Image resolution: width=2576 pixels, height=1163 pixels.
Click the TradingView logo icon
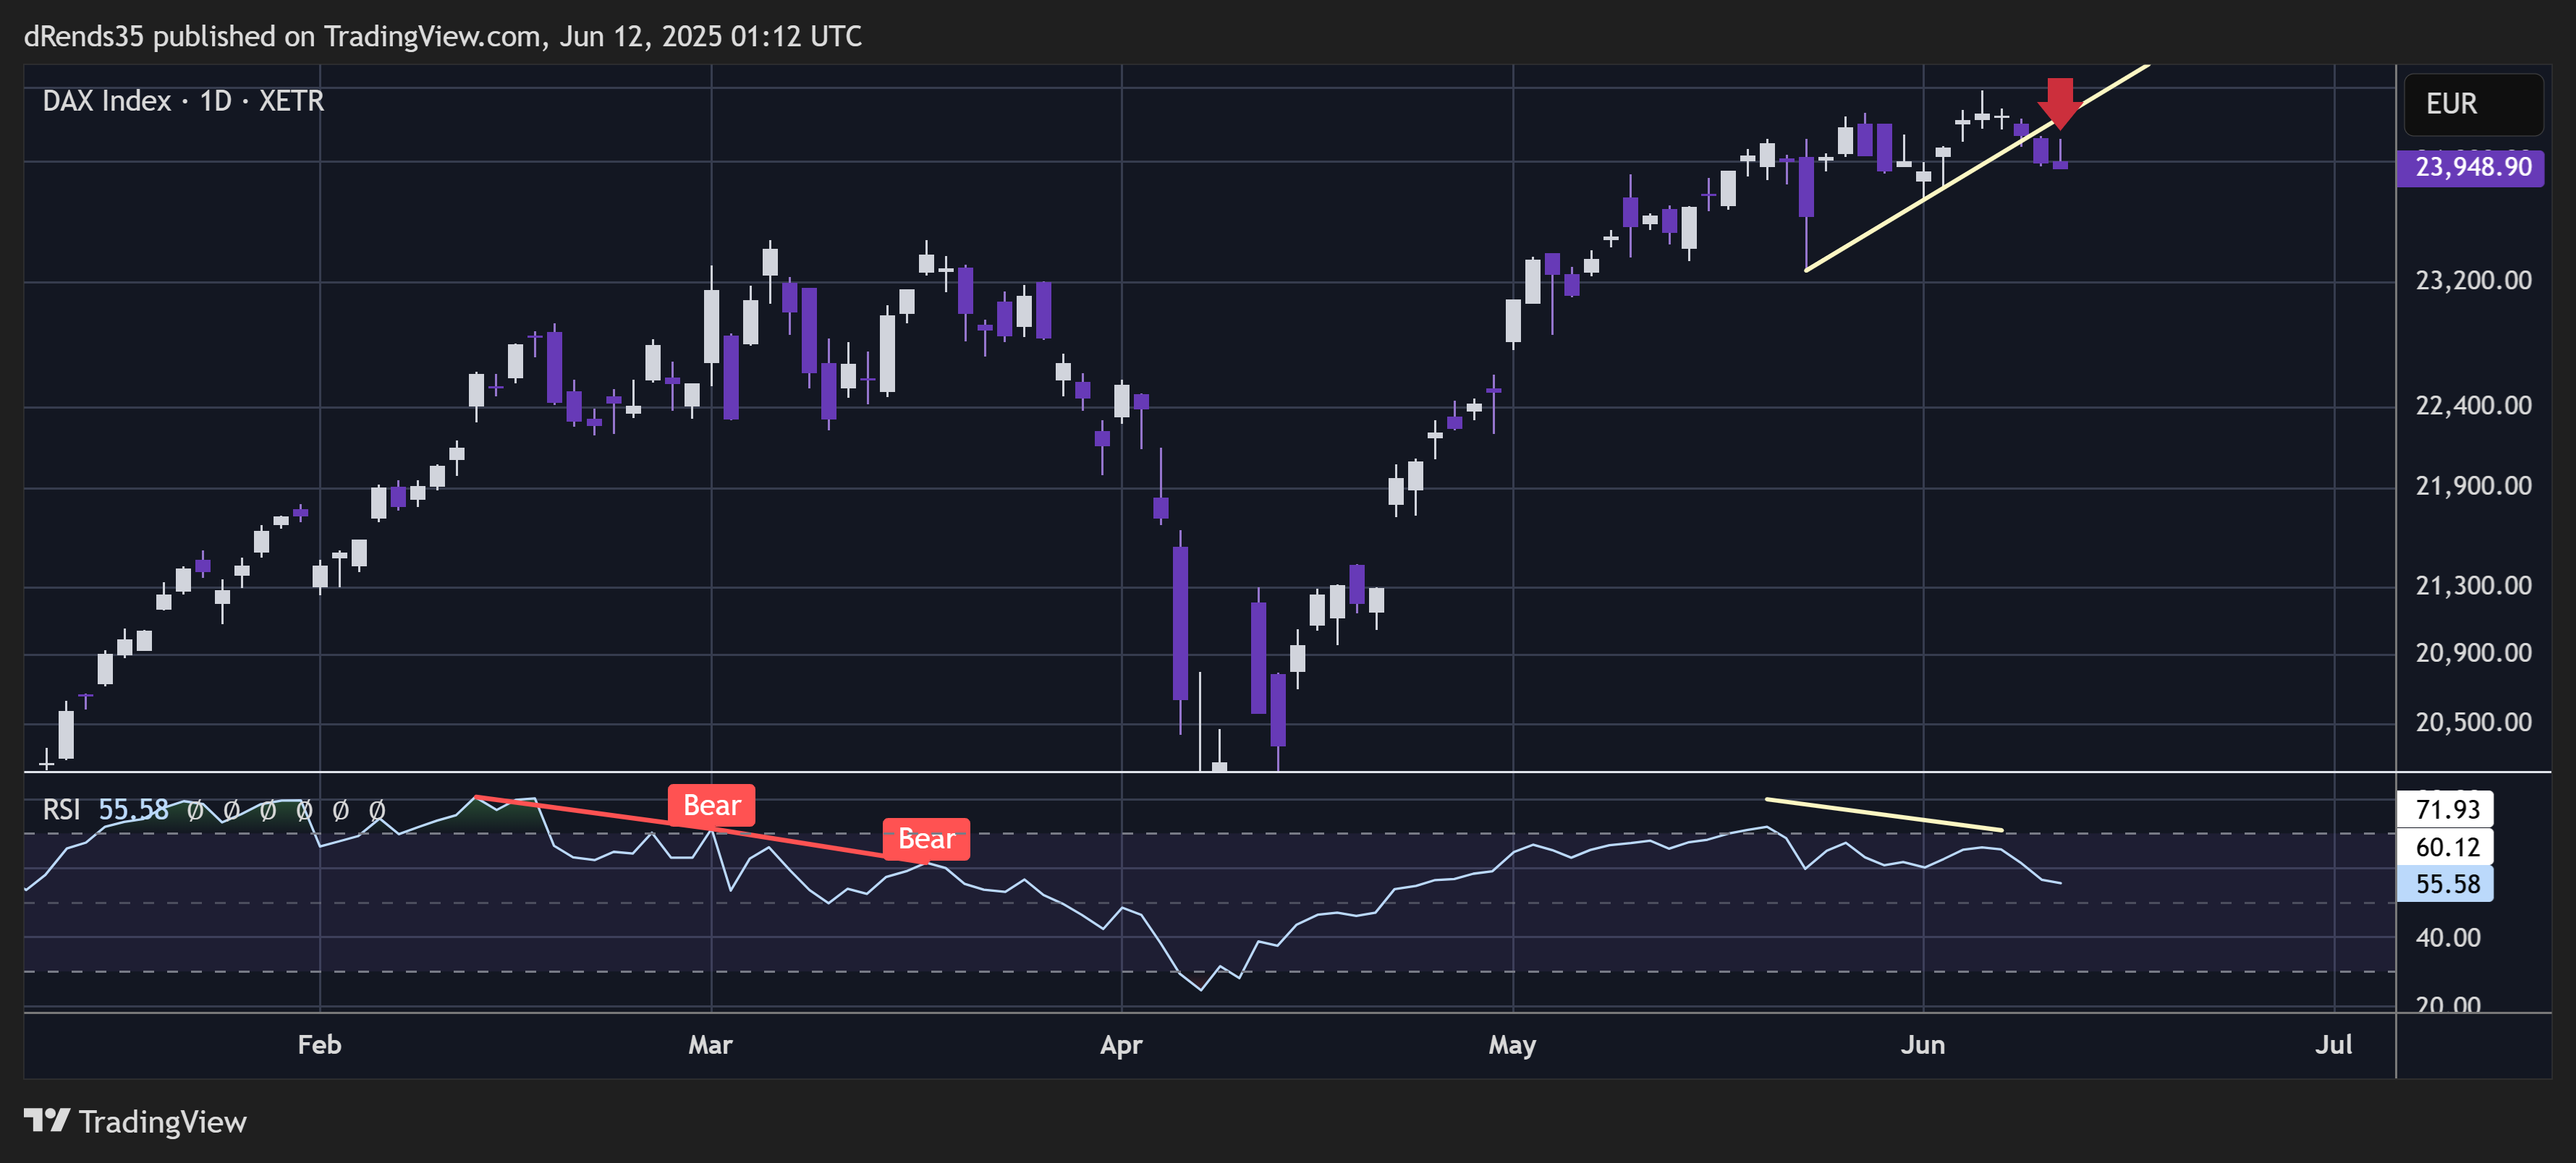point(47,1120)
